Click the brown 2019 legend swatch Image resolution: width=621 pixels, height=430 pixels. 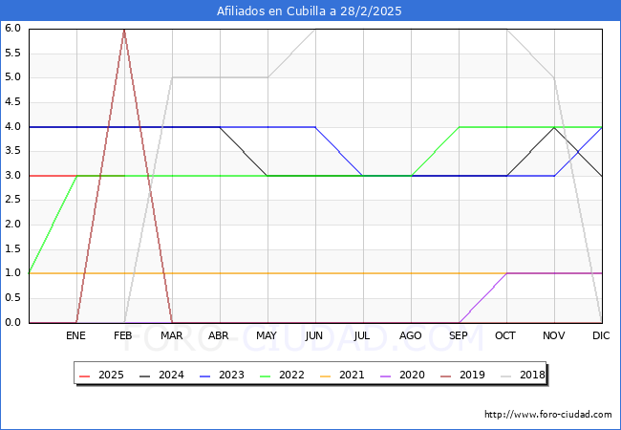coord(445,376)
